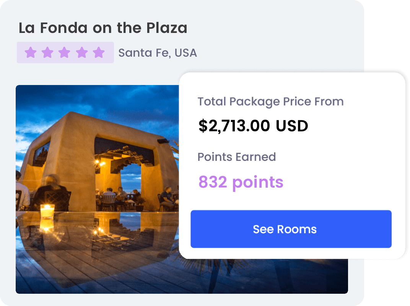Select the 832 points value
The image size is (410, 306).
click(241, 182)
